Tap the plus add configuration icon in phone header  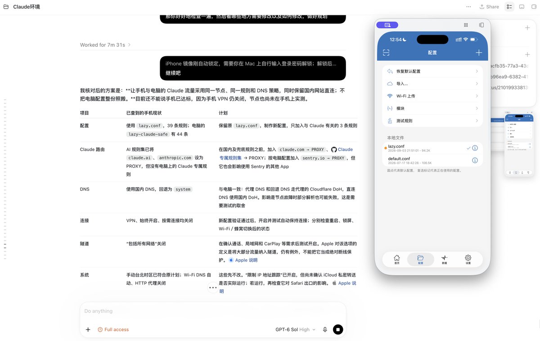[479, 53]
